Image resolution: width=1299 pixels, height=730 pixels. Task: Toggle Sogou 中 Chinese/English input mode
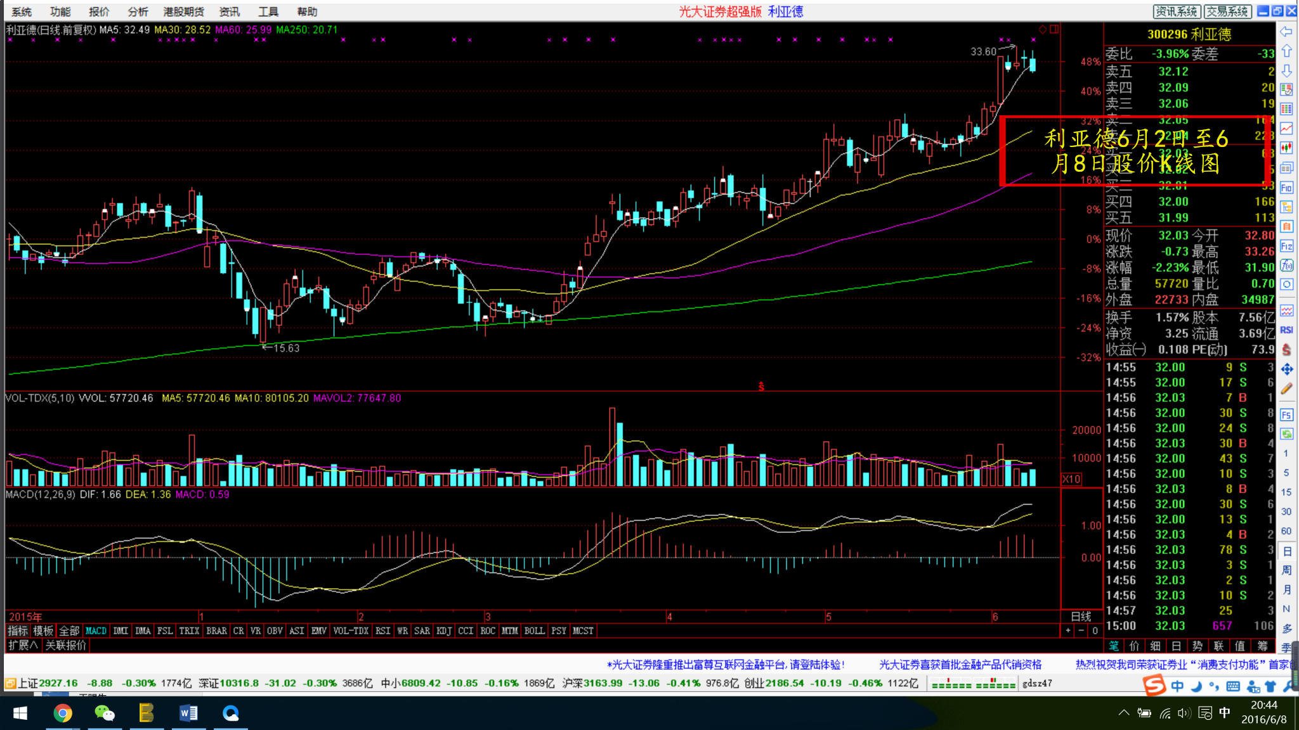click(1177, 686)
